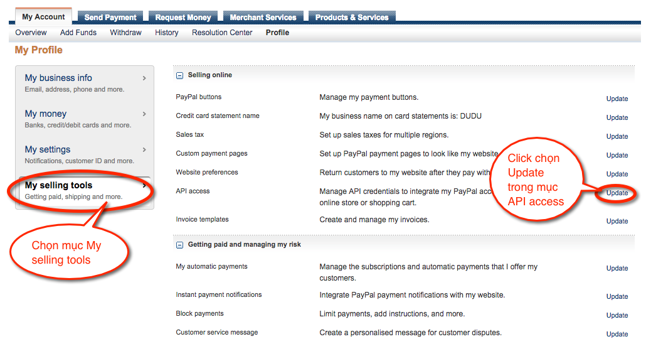Switch to the My Account tab

(x=44, y=17)
